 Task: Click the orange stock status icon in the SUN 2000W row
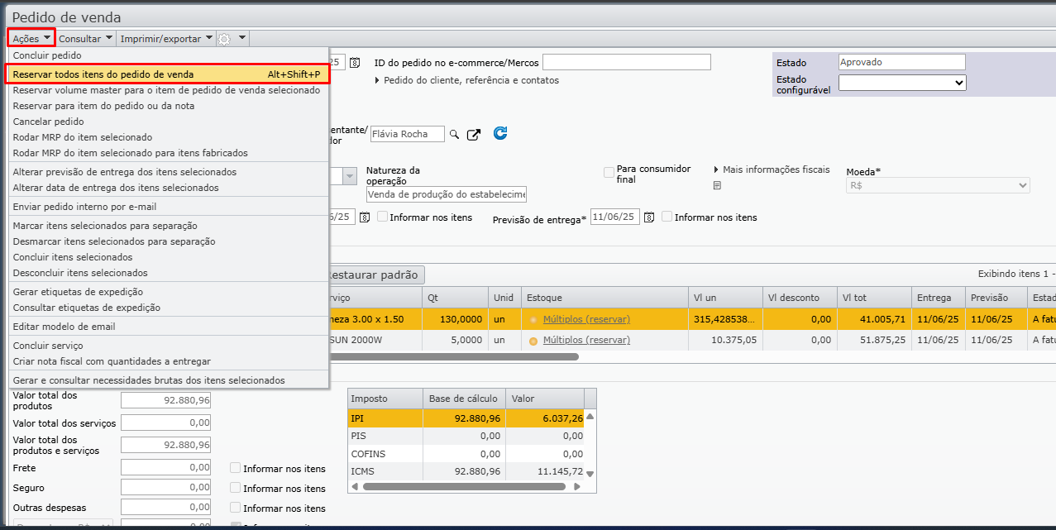[533, 341]
